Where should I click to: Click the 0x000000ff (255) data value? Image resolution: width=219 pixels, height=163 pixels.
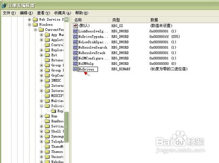165,36
